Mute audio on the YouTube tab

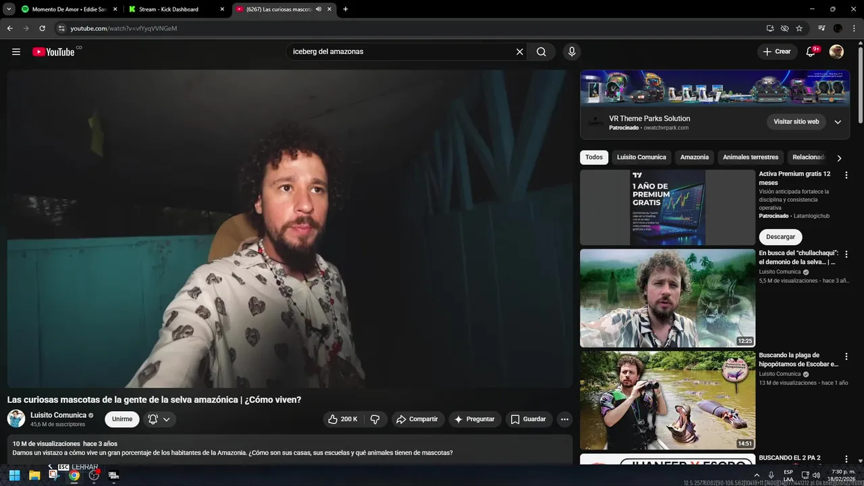(x=319, y=9)
